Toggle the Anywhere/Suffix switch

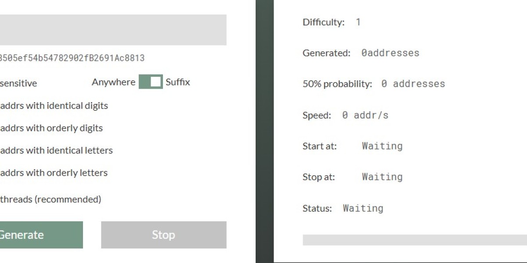click(151, 82)
